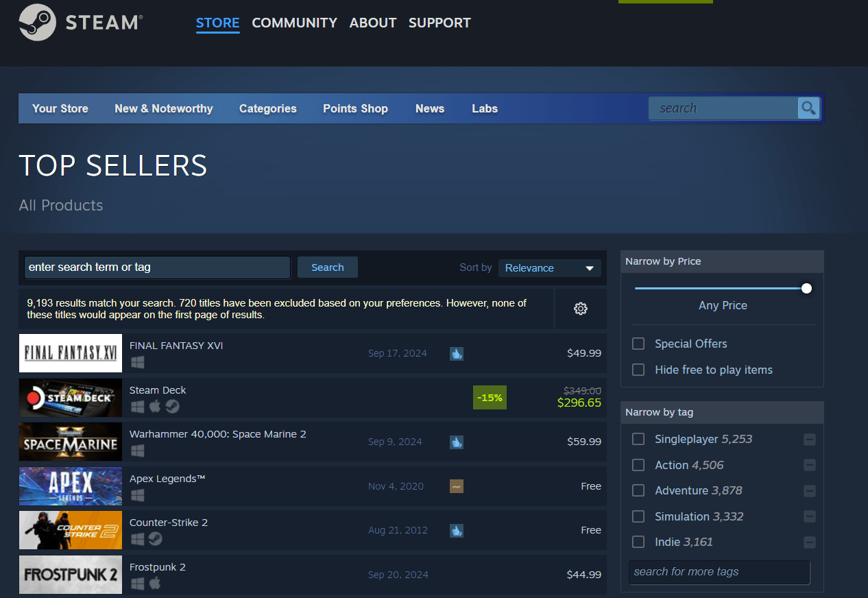Click the search for more tags field

tap(719, 572)
